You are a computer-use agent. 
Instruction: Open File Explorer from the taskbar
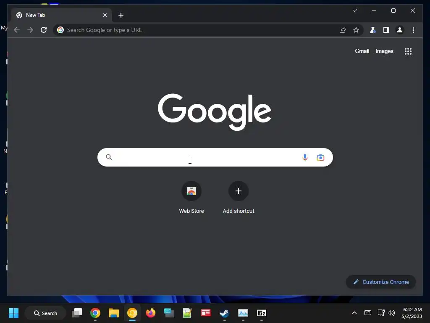(x=113, y=313)
